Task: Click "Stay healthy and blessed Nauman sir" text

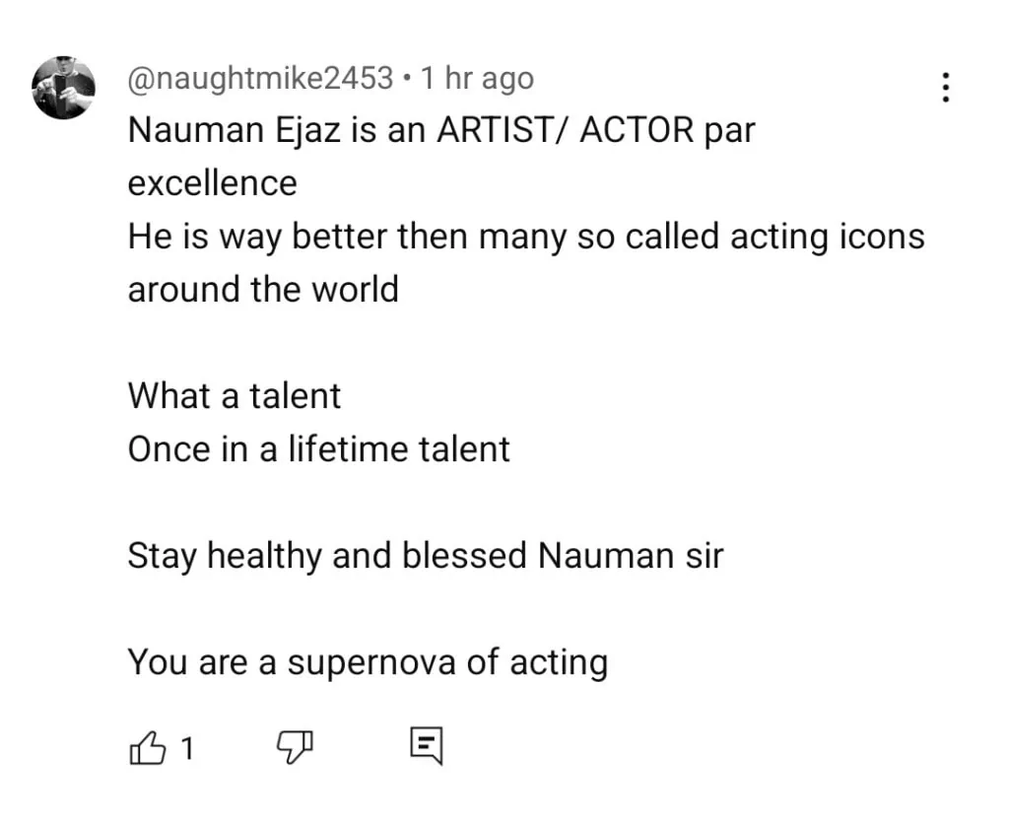Action: [425, 556]
